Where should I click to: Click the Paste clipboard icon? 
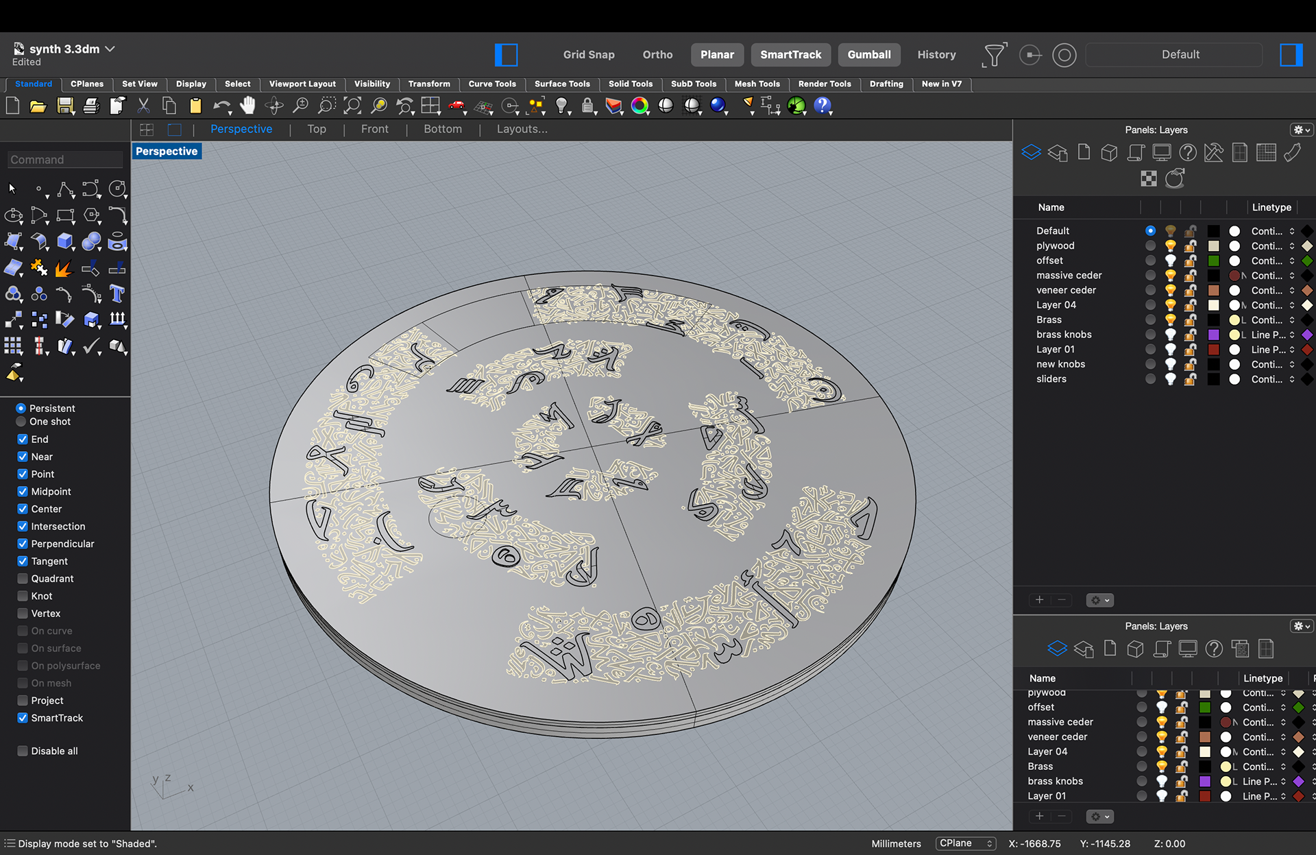196,106
